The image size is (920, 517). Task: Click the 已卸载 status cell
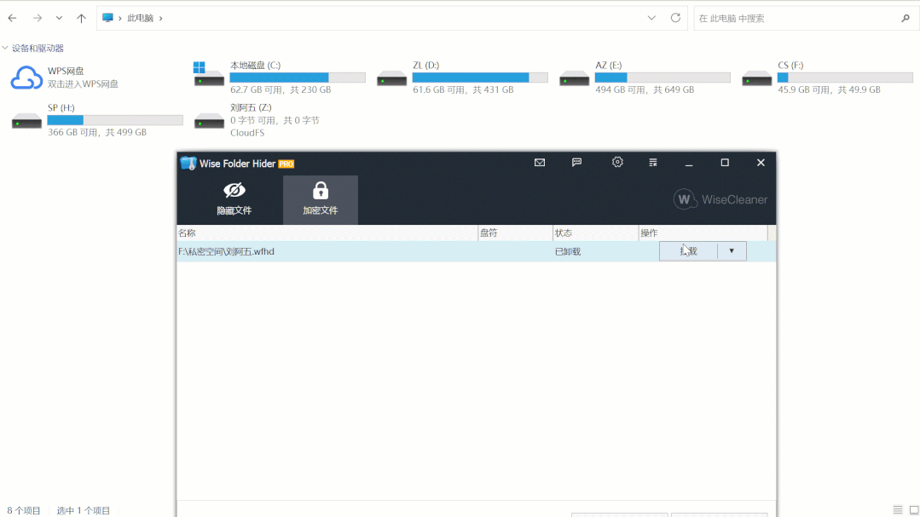pos(568,251)
